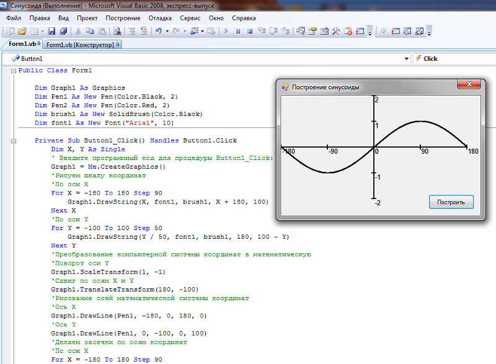Click the Start Debugging play icon

[x=226, y=31]
